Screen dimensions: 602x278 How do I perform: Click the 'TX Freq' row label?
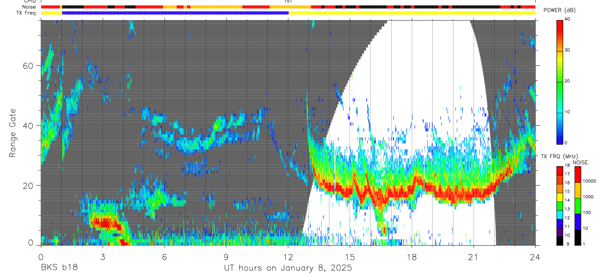27,13
